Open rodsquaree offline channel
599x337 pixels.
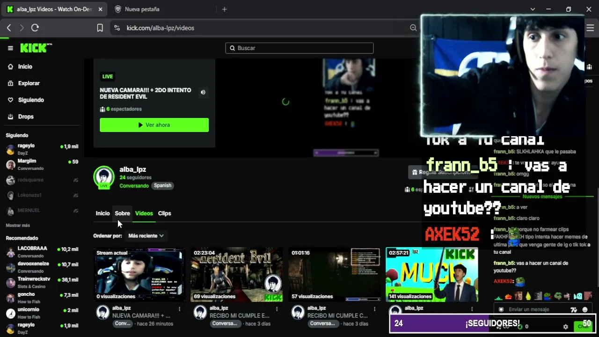(42, 180)
